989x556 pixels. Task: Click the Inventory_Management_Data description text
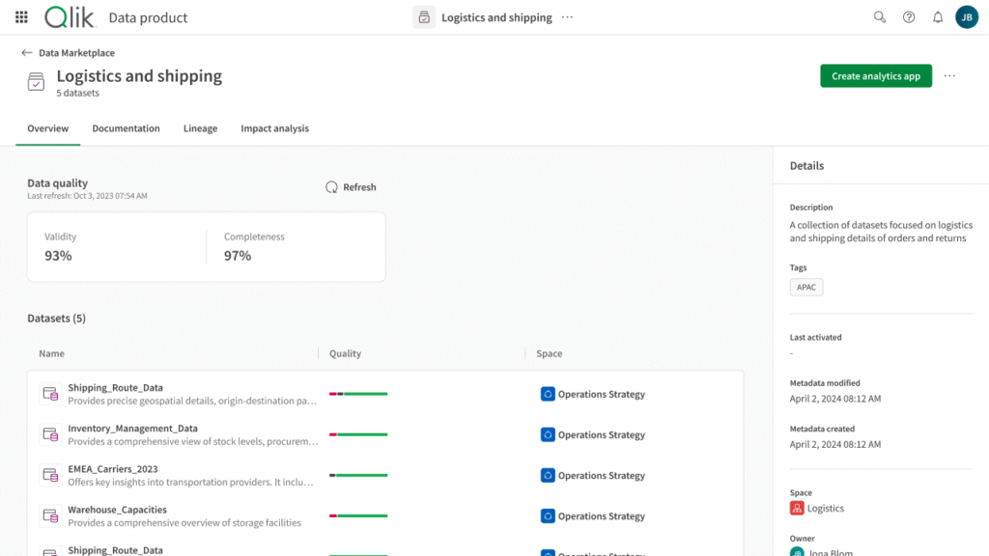193,441
